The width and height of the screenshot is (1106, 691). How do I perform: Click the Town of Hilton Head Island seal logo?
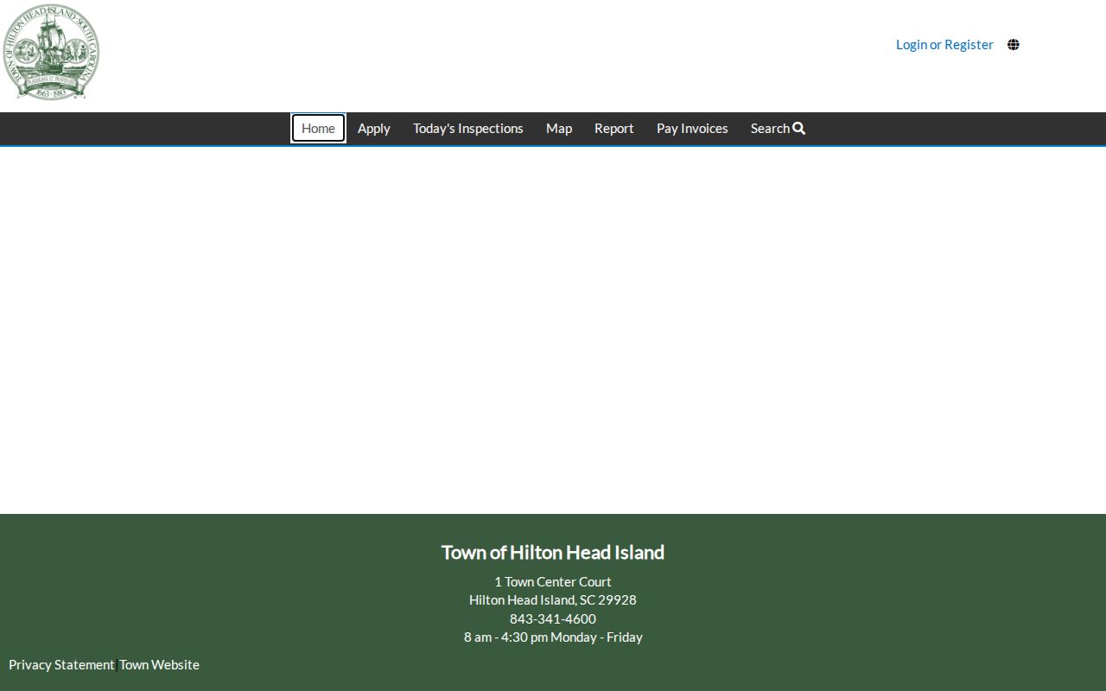point(51,52)
